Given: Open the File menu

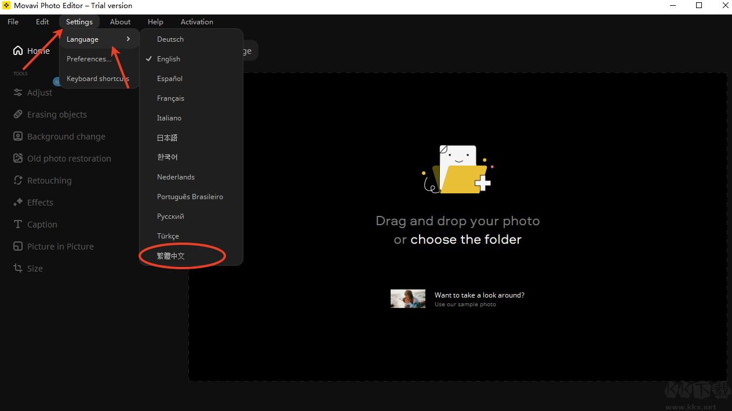Looking at the screenshot, I should pos(13,22).
